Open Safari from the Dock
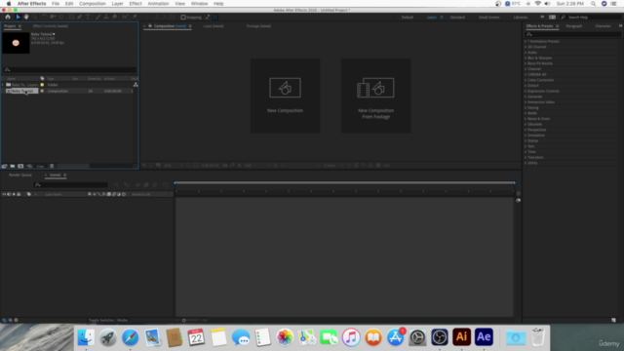Image resolution: width=624 pixels, height=351 pixels. tap(130, 337)
